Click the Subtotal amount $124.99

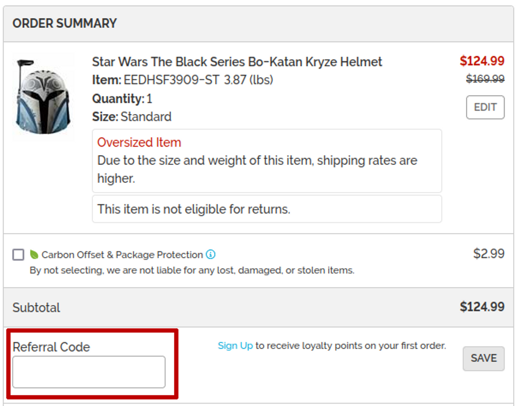click(482, 307)
